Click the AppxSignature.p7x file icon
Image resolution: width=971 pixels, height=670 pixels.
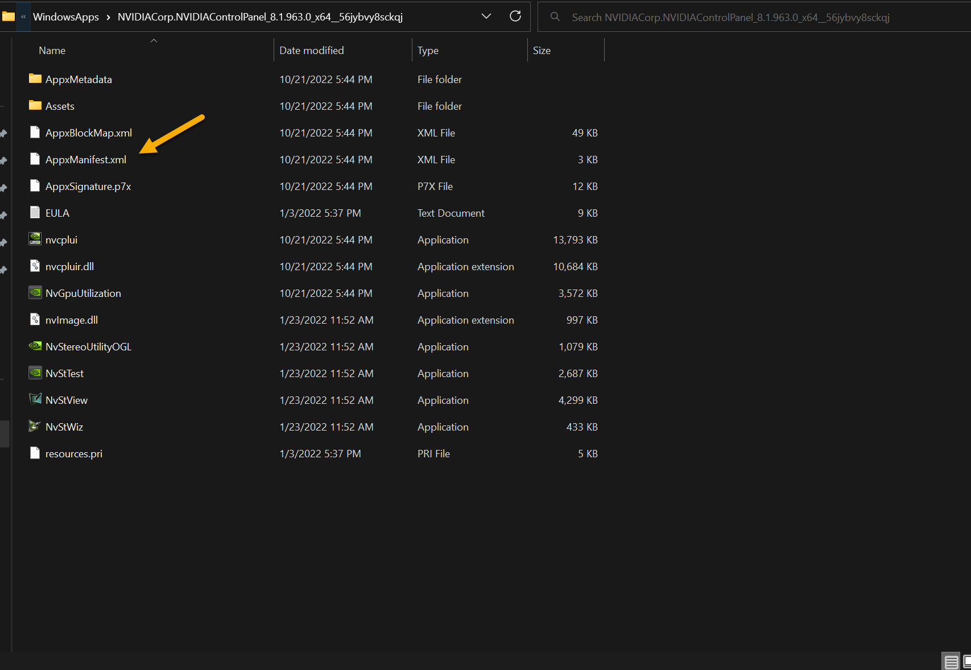pyautogui.click(x=35, y=186)
